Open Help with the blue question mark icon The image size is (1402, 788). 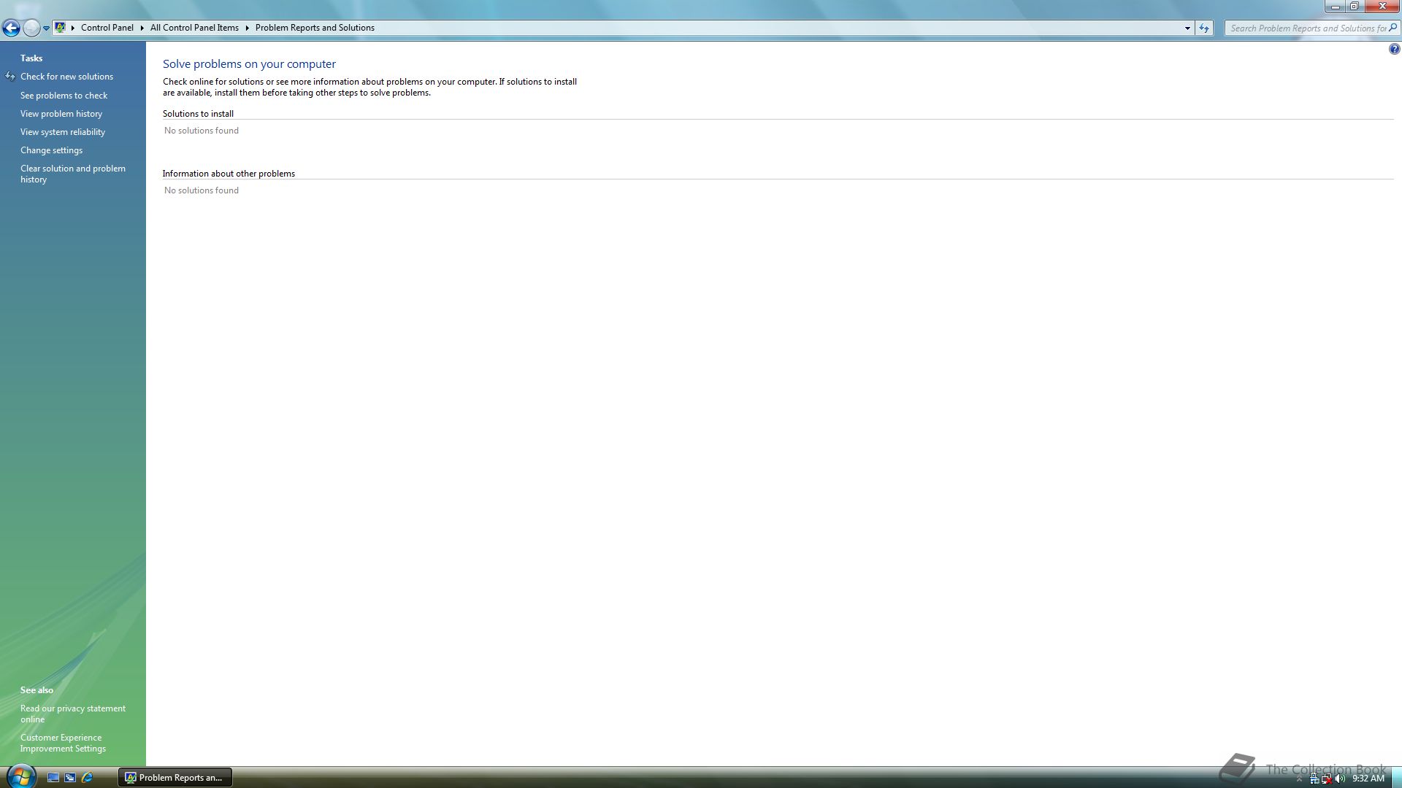1394,50
